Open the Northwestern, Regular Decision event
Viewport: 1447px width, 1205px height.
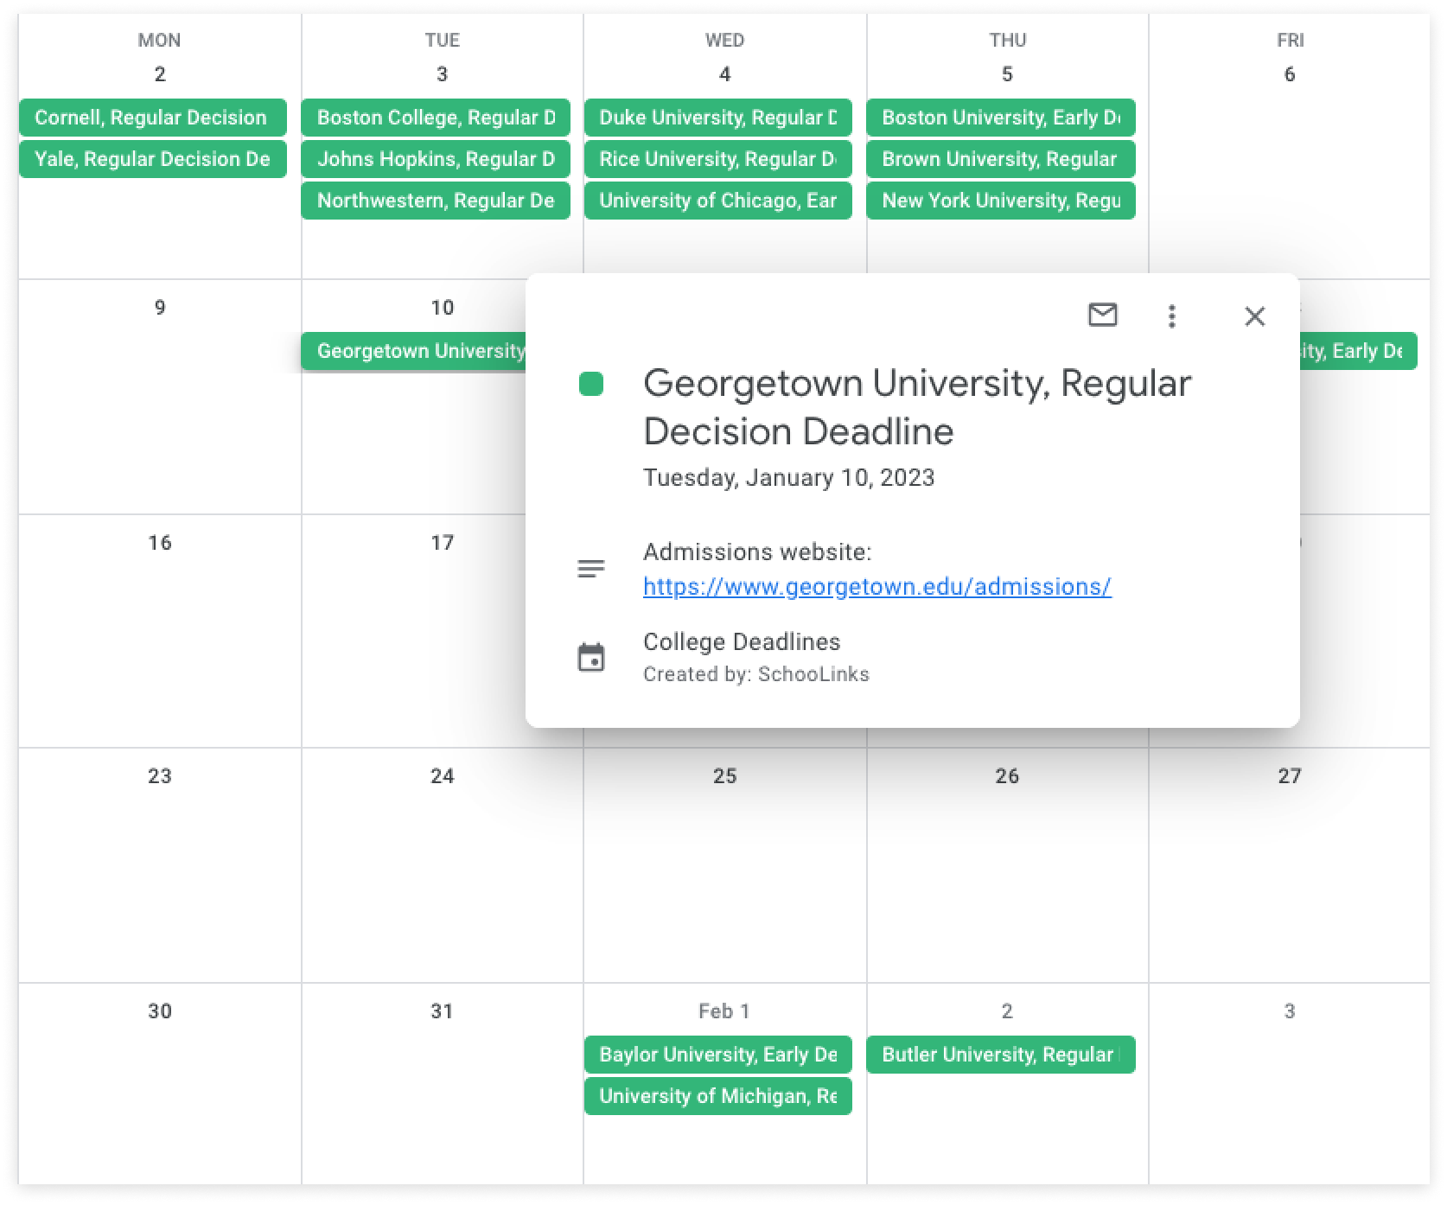435,200
